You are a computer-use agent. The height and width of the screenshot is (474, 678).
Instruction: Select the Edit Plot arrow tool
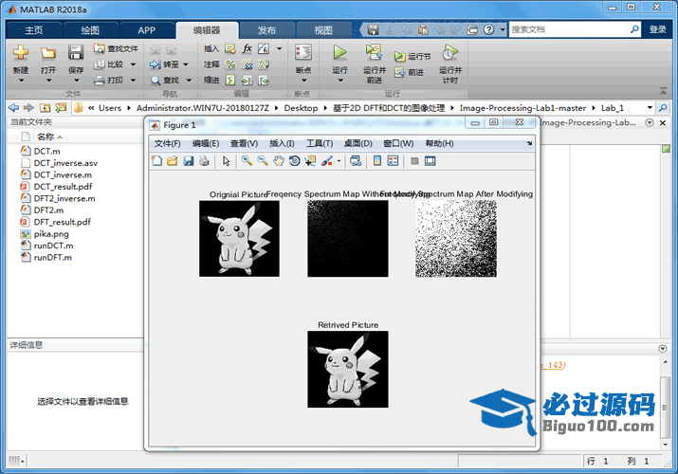(226, 161)
